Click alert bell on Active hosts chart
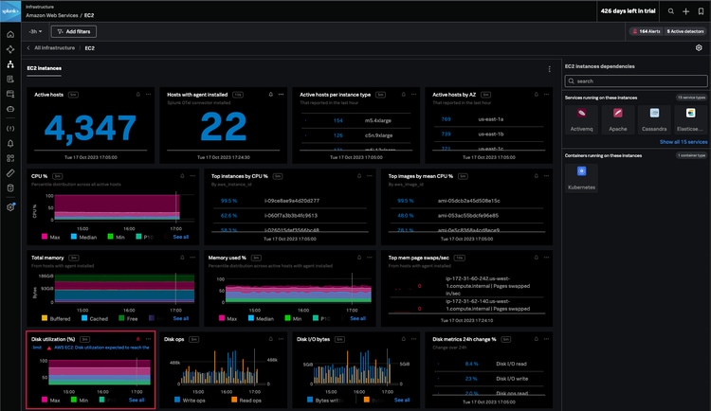The width and height of the screenshot is (711, 411). coord(138,95)
